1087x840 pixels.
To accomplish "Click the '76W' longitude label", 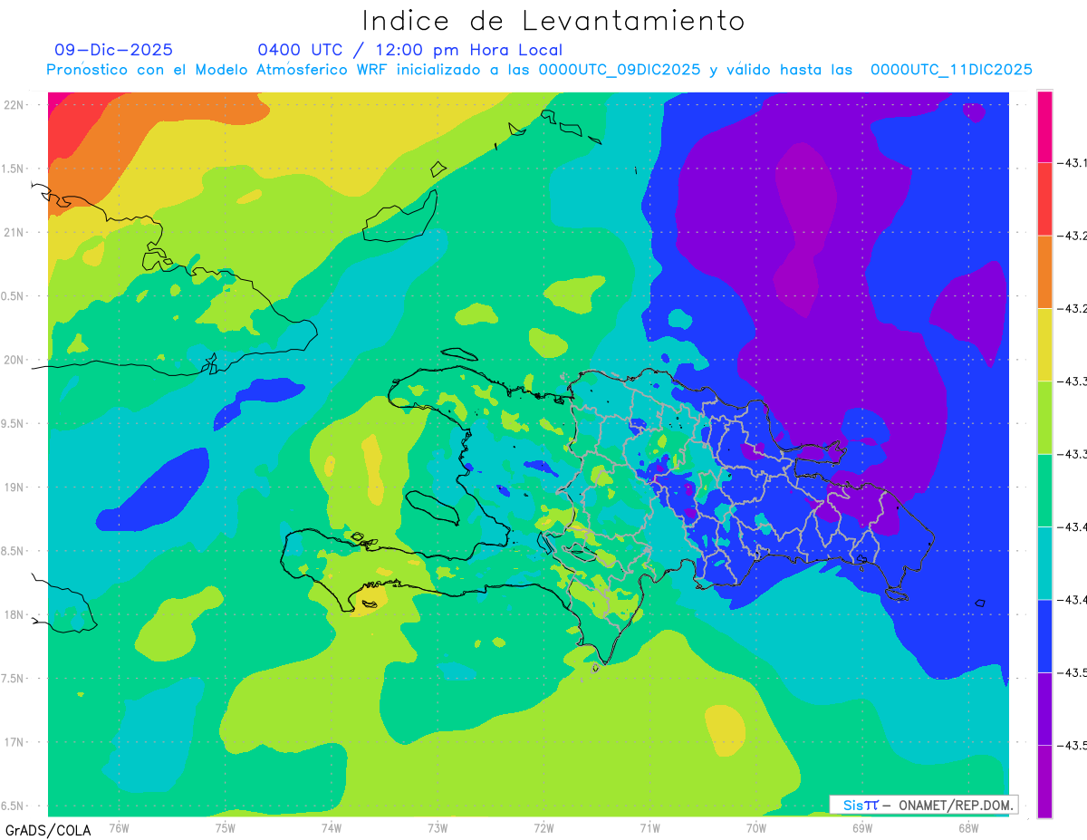I will [119, 828].
